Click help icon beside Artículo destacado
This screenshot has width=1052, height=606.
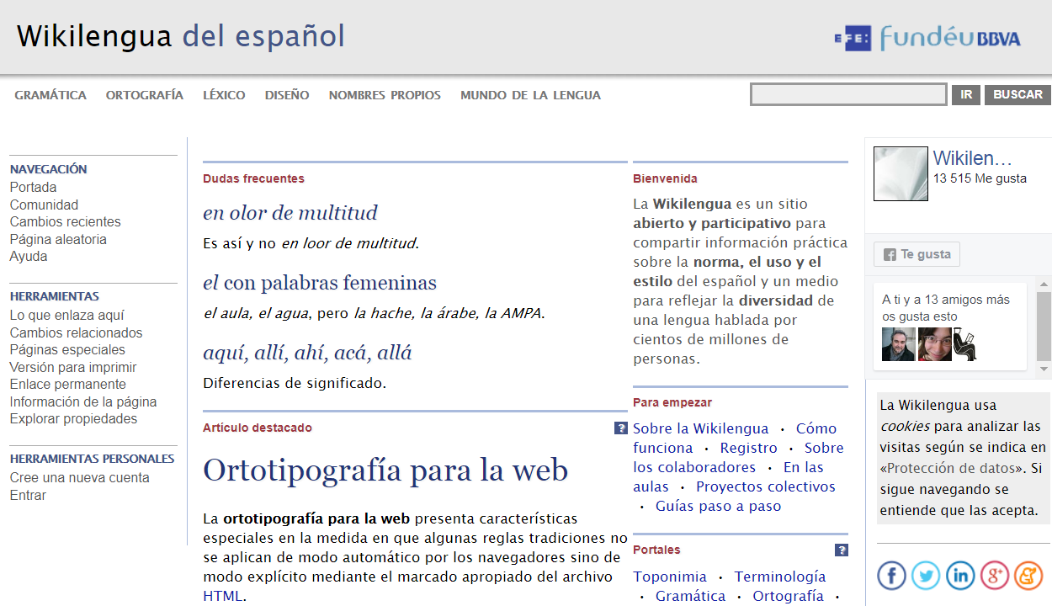pyautogui.click(x=621, y=428)
